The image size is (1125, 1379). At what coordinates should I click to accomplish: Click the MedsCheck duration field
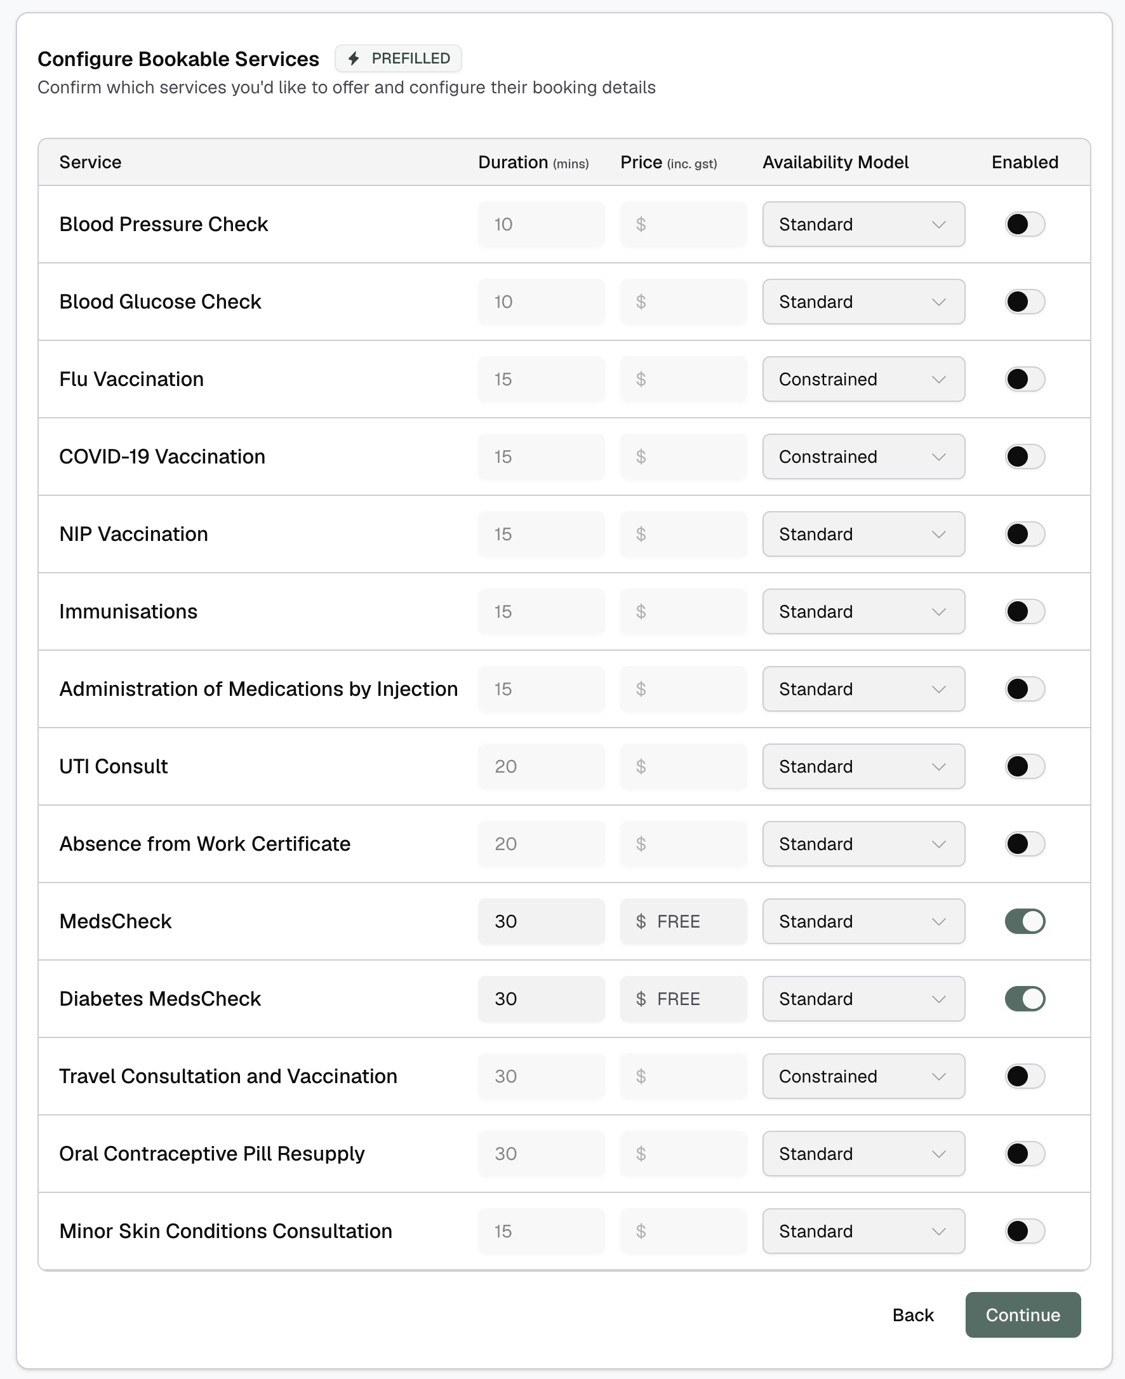coord(541,921)
